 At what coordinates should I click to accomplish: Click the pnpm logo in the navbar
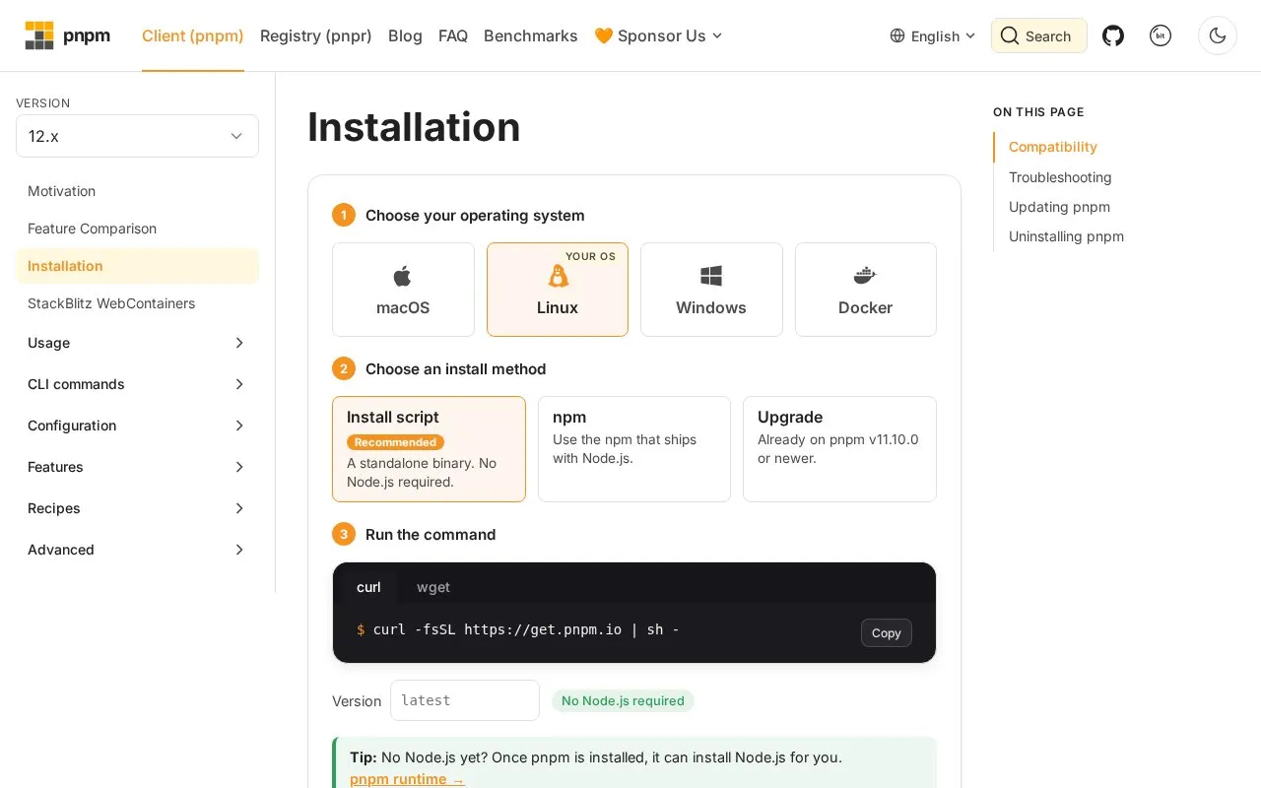67,35
